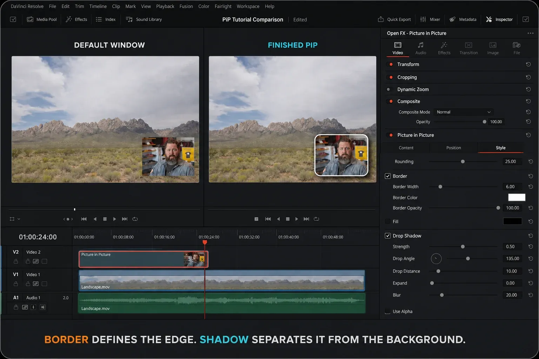Enable the Fill checkbox
The image size is (539, 359).
click(x=388, y=221)
